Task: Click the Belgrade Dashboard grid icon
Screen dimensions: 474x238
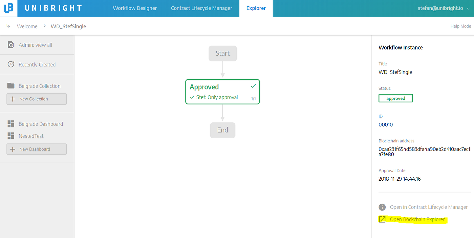Action: pos(11,124)
